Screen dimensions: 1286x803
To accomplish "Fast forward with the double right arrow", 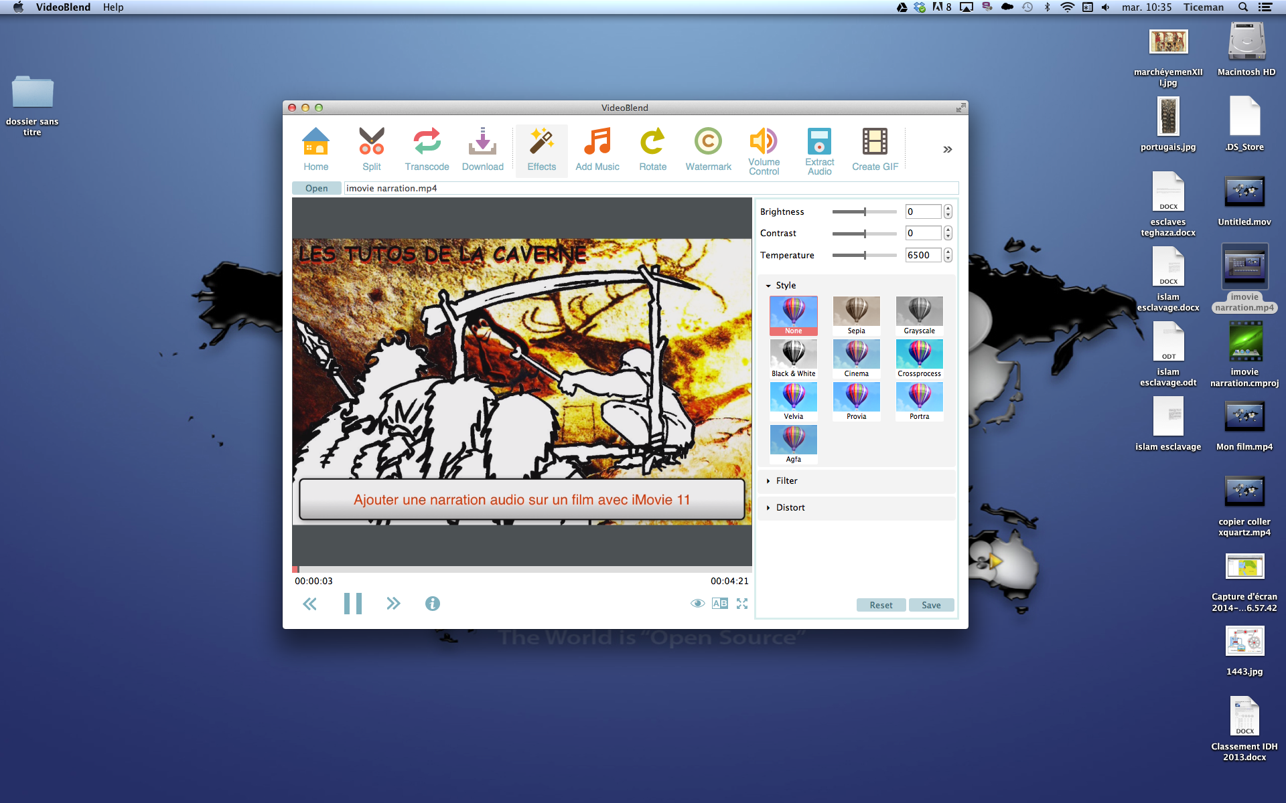I will [393, 604].
